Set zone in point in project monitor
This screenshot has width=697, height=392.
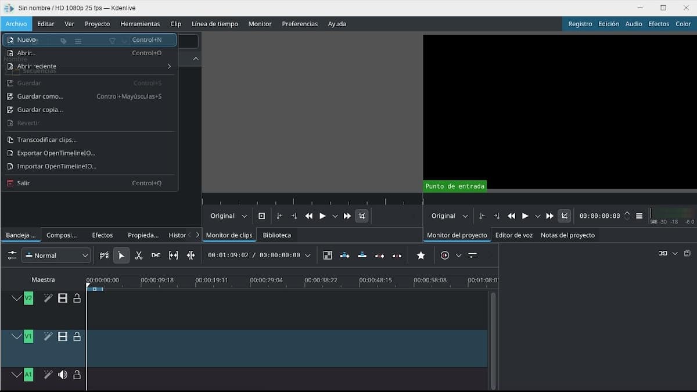click(482, 216)
